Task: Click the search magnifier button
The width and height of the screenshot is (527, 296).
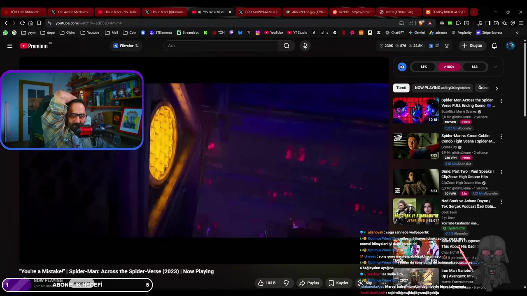Action: [287, 46]
